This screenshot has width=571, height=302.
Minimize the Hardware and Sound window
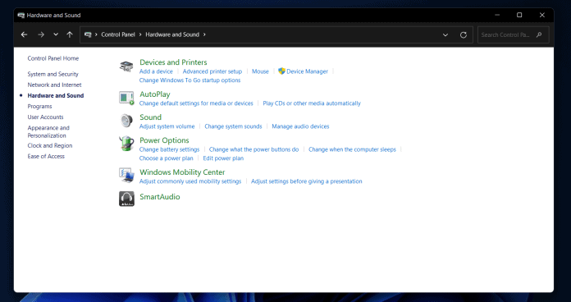[497, 15]
